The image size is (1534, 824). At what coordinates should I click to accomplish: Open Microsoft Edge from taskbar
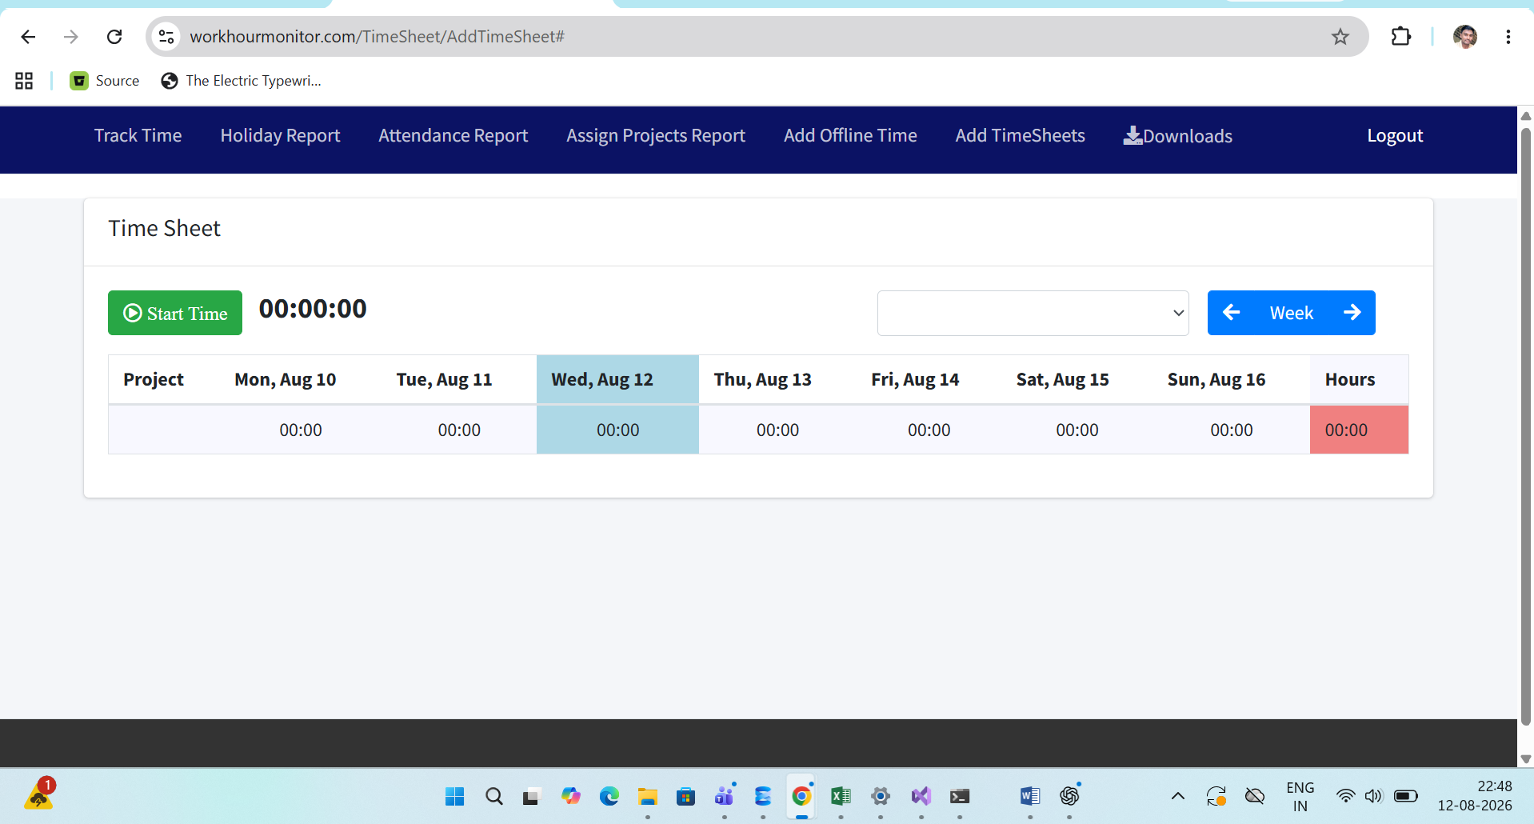click(x=609, y=796)
